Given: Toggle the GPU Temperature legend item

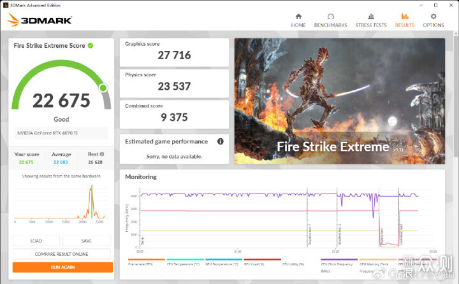Looking at the screenshot, I should (224, 262).
